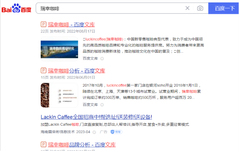Viewport: 239px width, 151px height.
Task: Open the coffee beans thumbnail of second result
Action: [59, 95]
